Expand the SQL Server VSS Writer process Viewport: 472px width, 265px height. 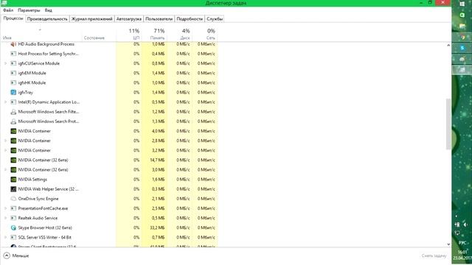point(5,237)
